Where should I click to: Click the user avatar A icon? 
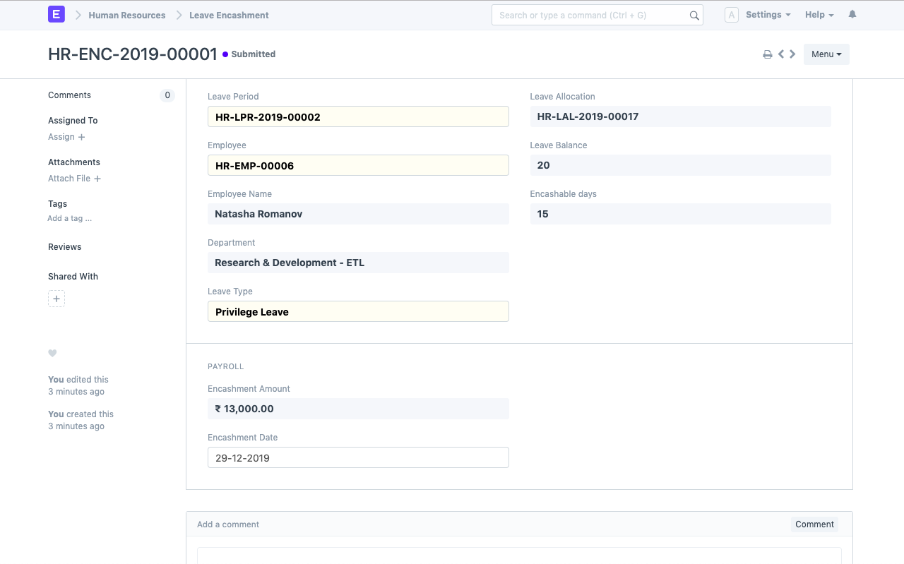tap(732, 15)
